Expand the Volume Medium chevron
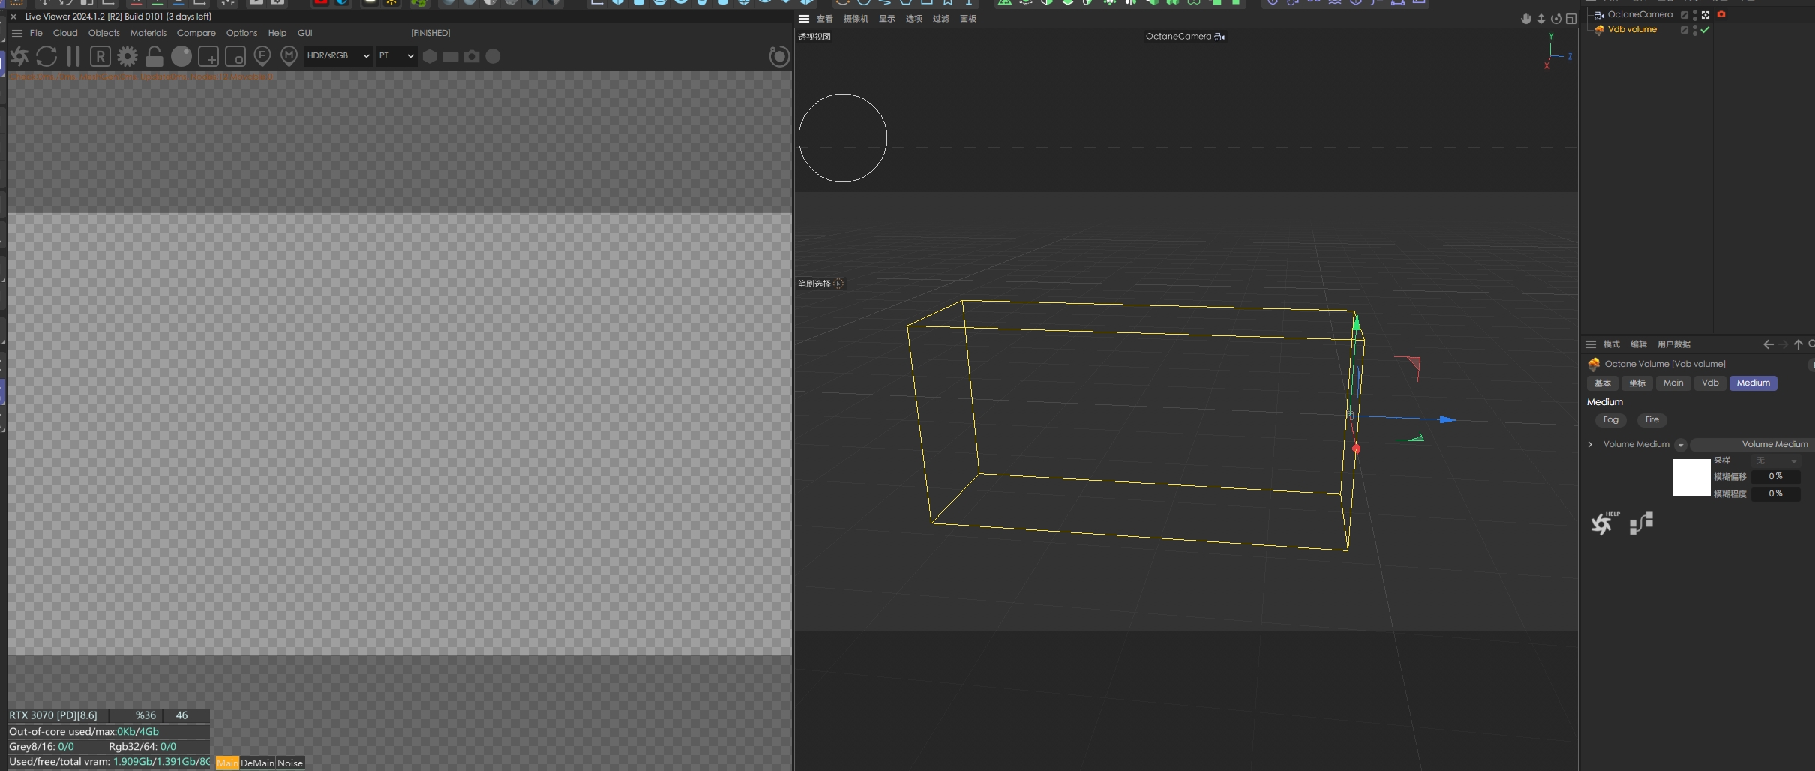This screenshot has height=771, width=1815. click(1590, 445)
